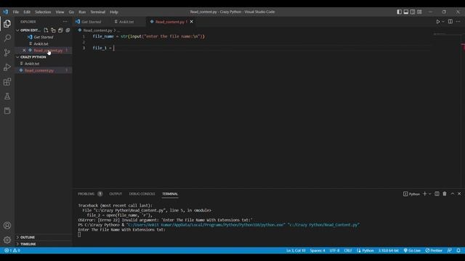Image resolution: width=465 pixels, height=261 pixels.
Task: Click New Untitled File icon in Open Editors
Action: pos(46,30)
